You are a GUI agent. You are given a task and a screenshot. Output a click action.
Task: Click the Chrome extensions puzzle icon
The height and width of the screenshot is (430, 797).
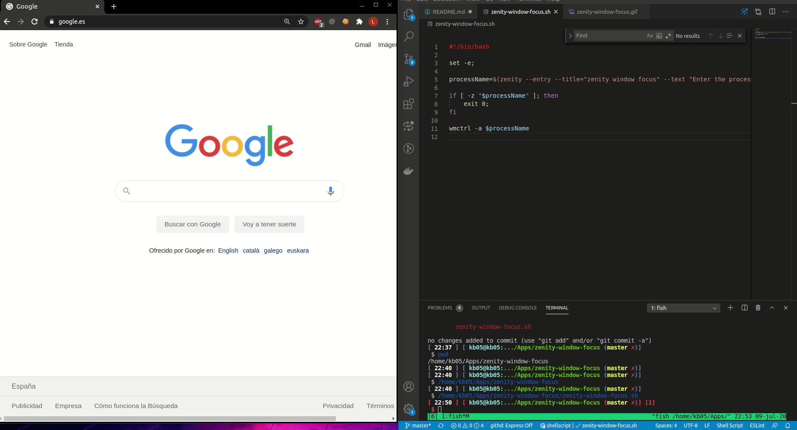pyautogui.click(x=359, y=22)
